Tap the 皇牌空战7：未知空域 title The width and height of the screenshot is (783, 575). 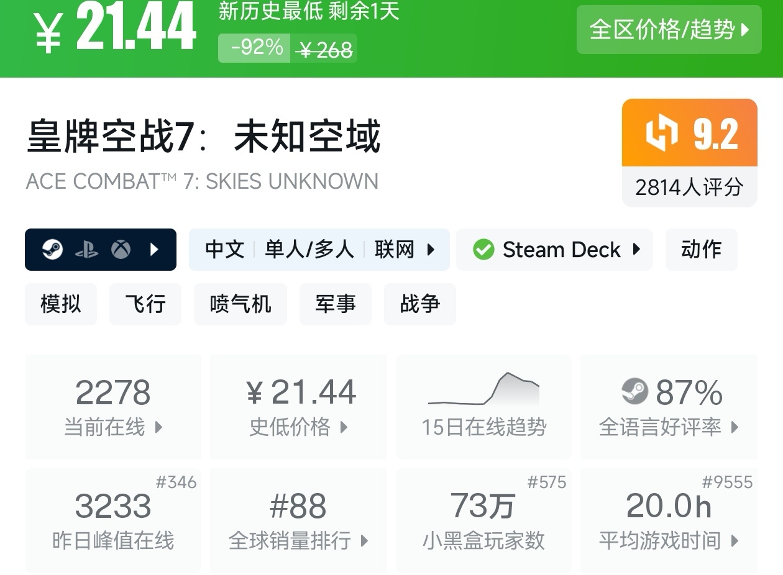coord(203,137)
